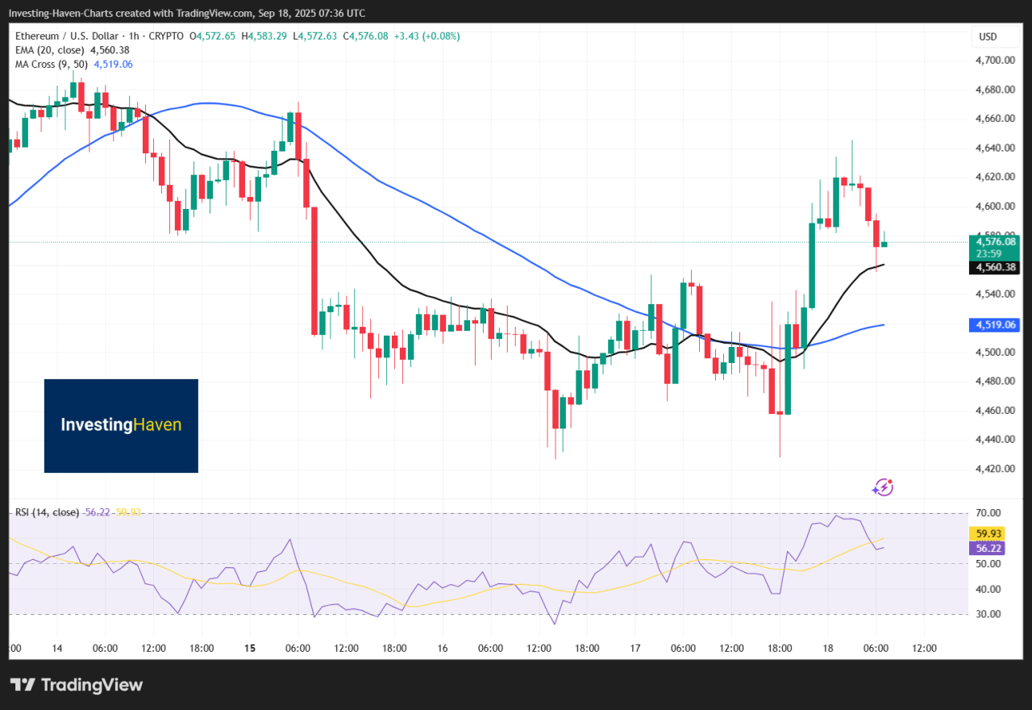Click the black EMA price tag 4,560.38
The height and width of the screenshot is (710, 1032).
[x=997, y=268]
